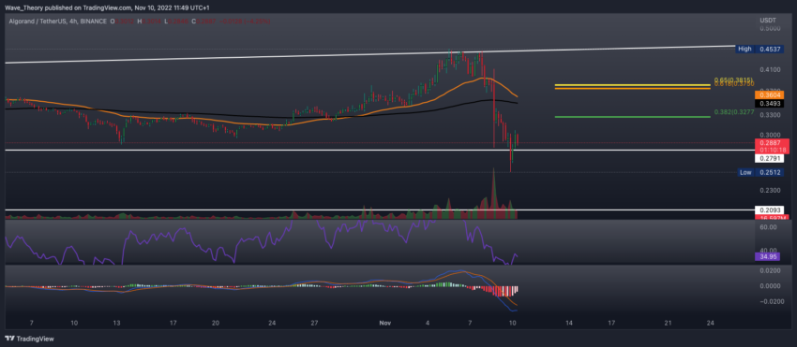This screenshot has width=797, height=347.
Task: Click the High 0.4537 price label
Action: click(759, 50)
